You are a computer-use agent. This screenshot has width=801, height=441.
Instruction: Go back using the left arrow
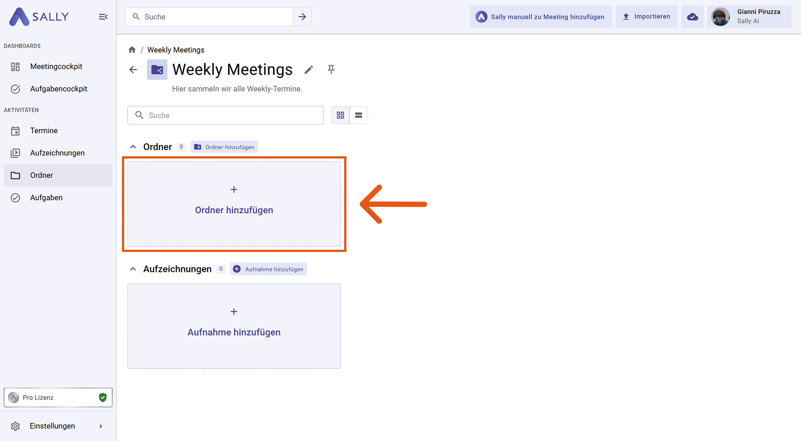133,70
